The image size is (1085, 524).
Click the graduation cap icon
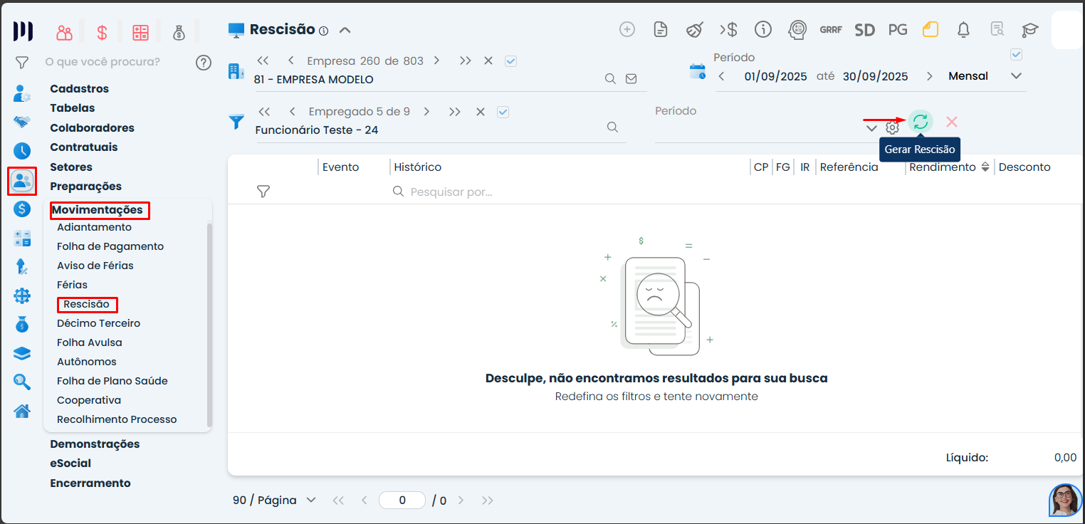point(1030,30)
